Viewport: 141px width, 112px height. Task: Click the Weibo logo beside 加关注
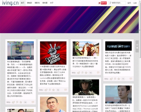click(x=100, y=3)
